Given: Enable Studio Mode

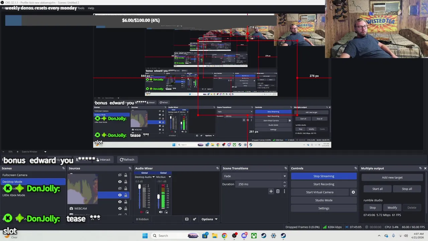Looking at the screenshot, I should click(324, 200).
